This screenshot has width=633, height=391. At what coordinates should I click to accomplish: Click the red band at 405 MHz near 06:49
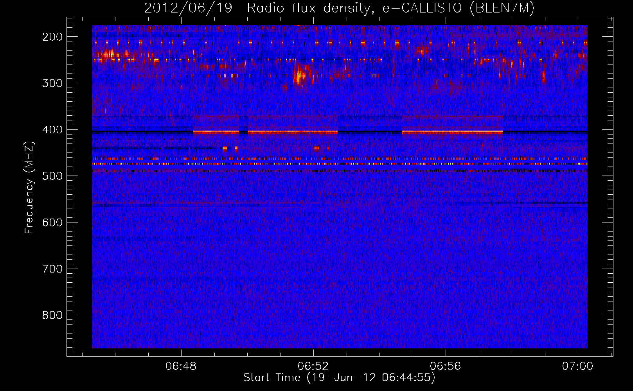point(216,132)
